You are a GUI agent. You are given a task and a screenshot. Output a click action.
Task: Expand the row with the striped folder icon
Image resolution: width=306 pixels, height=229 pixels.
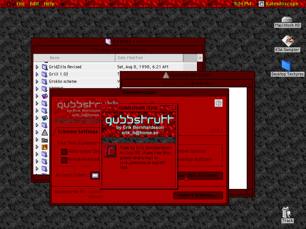[x=37, y=140]
